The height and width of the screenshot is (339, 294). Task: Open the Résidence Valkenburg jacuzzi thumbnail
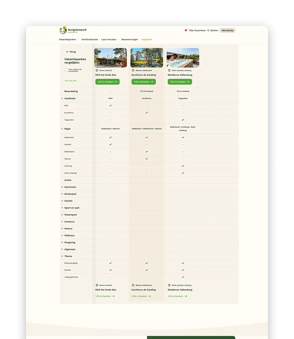(183, 58)
